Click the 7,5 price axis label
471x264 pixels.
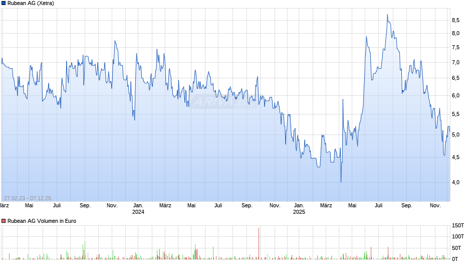tap(455, 48)
